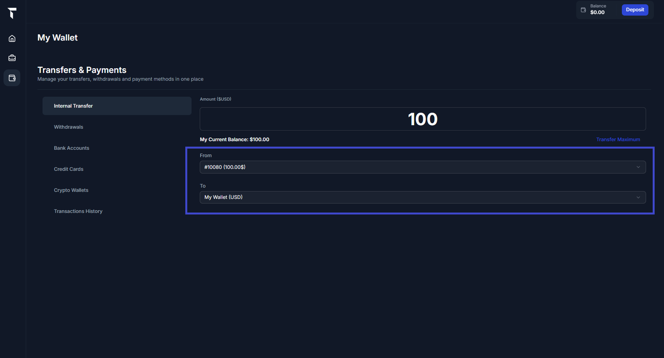Click the $0.00 balance in the header
Viewport: 664px width, 358px height.
coord(597,12)
